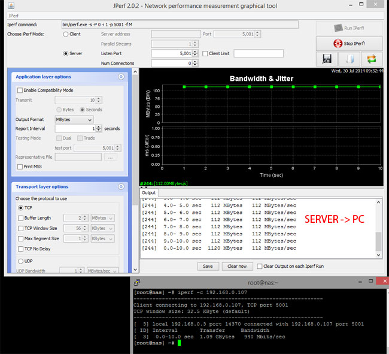Select the Client mode radio button

65,34
